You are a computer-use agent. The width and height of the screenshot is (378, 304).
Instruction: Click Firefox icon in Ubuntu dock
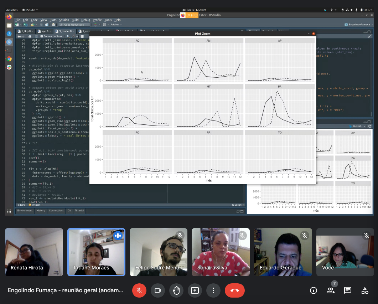[x=9, y=16]
